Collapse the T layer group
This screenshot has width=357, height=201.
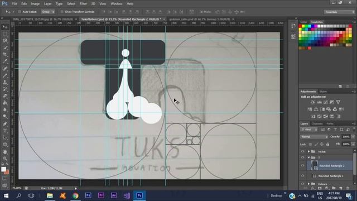pyautogui.click(x=308, y=157)
